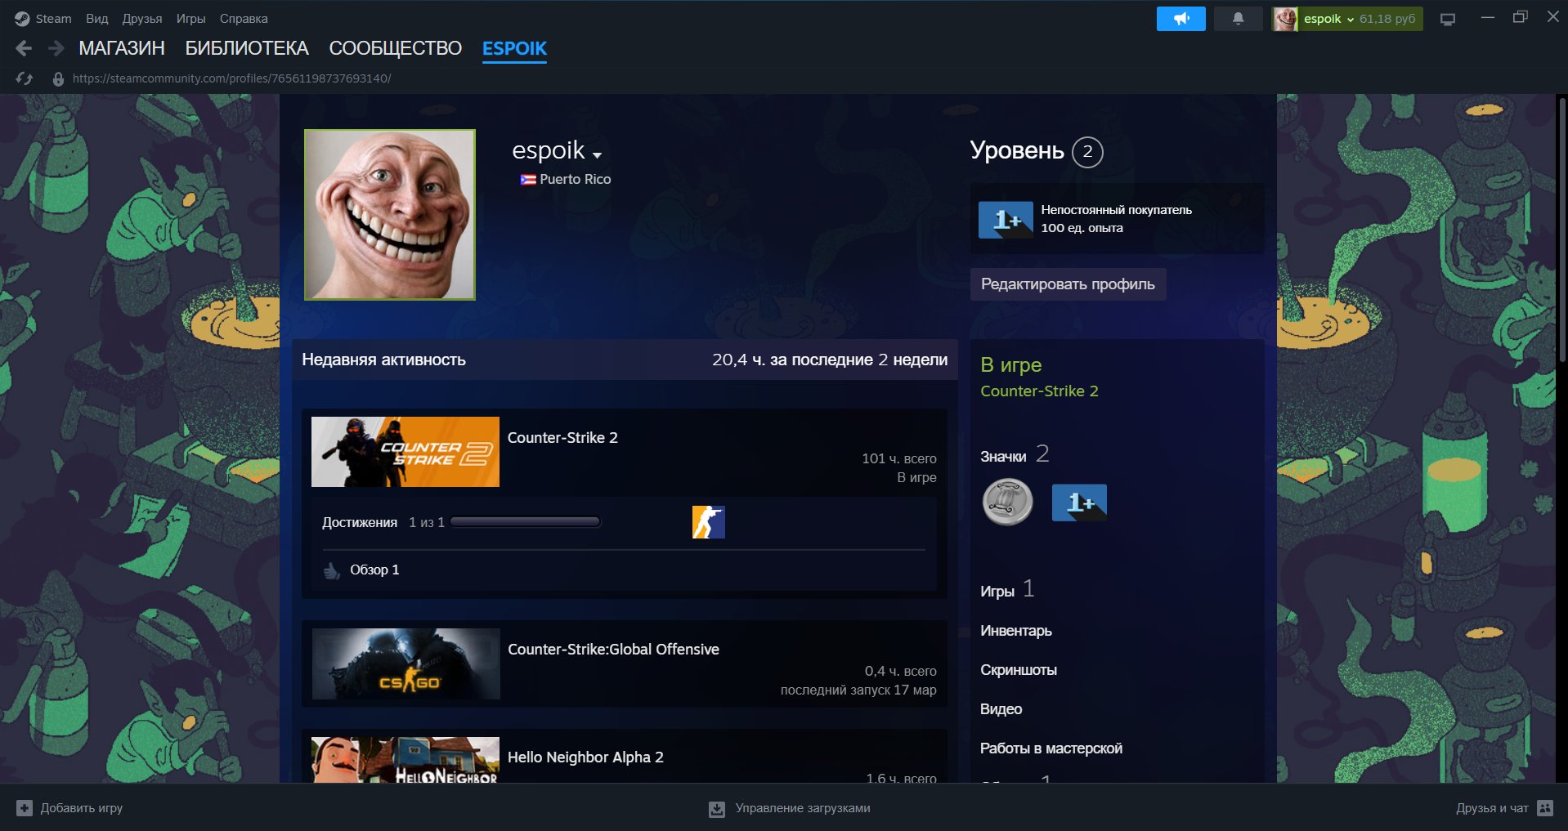Screen dimensions: 1568x831
Task: Open the notifications bell
Action: [1238, 19]
